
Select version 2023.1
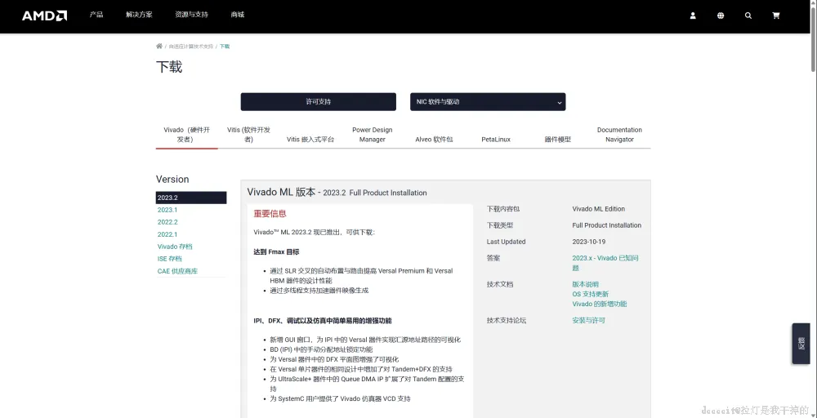(x=167, y=210)
